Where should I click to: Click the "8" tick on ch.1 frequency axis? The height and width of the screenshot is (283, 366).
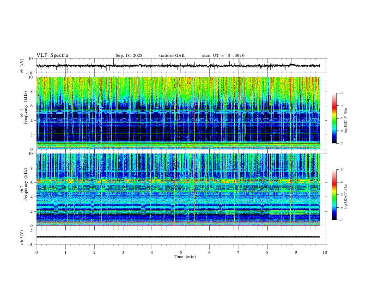point(32,92)
